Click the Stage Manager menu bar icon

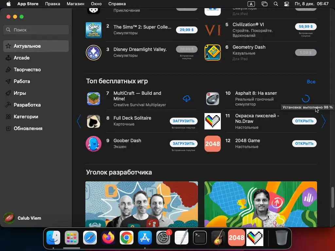264,4
